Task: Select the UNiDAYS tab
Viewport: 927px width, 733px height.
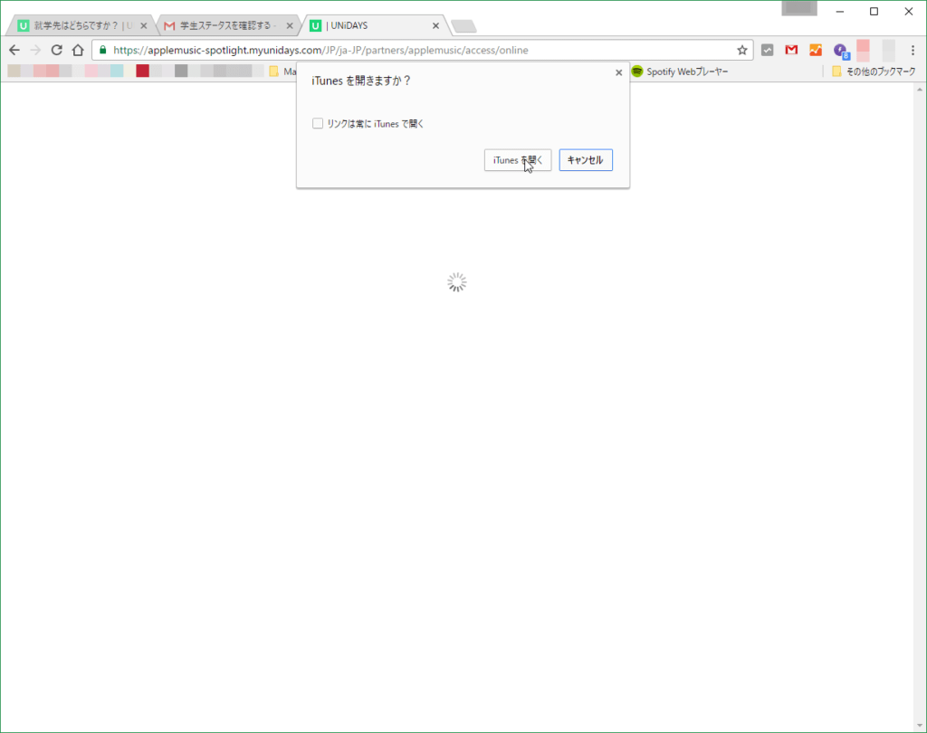Action: coord(375,25)
